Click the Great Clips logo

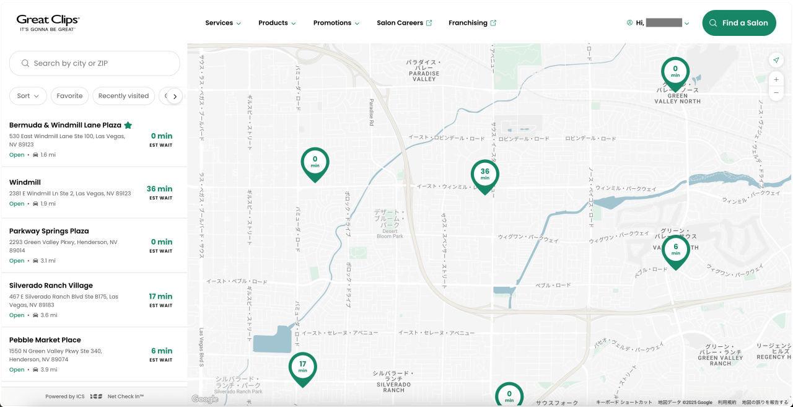point(48,23)
